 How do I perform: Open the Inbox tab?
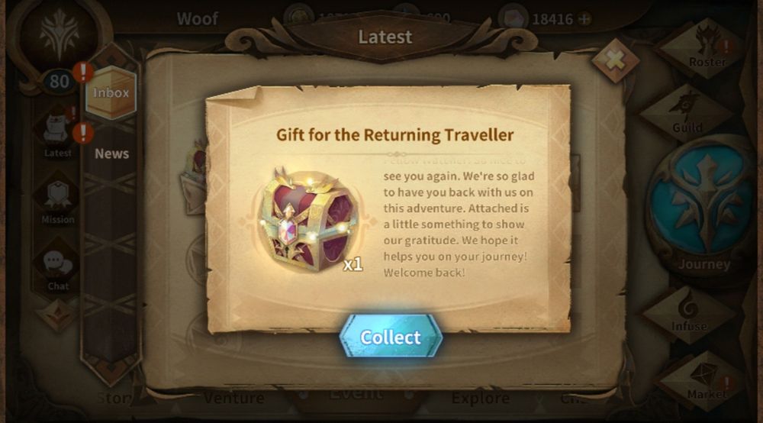(111, 92)
